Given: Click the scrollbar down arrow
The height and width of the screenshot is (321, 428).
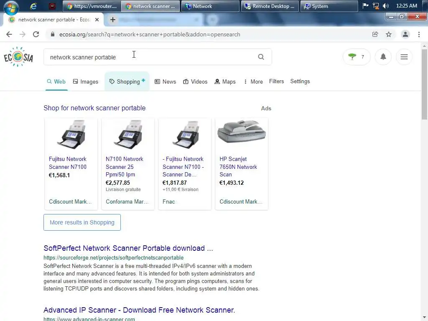Looking at the screenshot, I should click(425, 318).
